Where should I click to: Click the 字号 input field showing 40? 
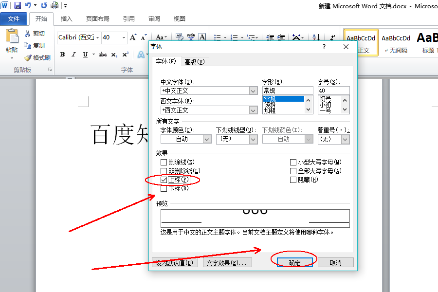(x=333, y=91)
